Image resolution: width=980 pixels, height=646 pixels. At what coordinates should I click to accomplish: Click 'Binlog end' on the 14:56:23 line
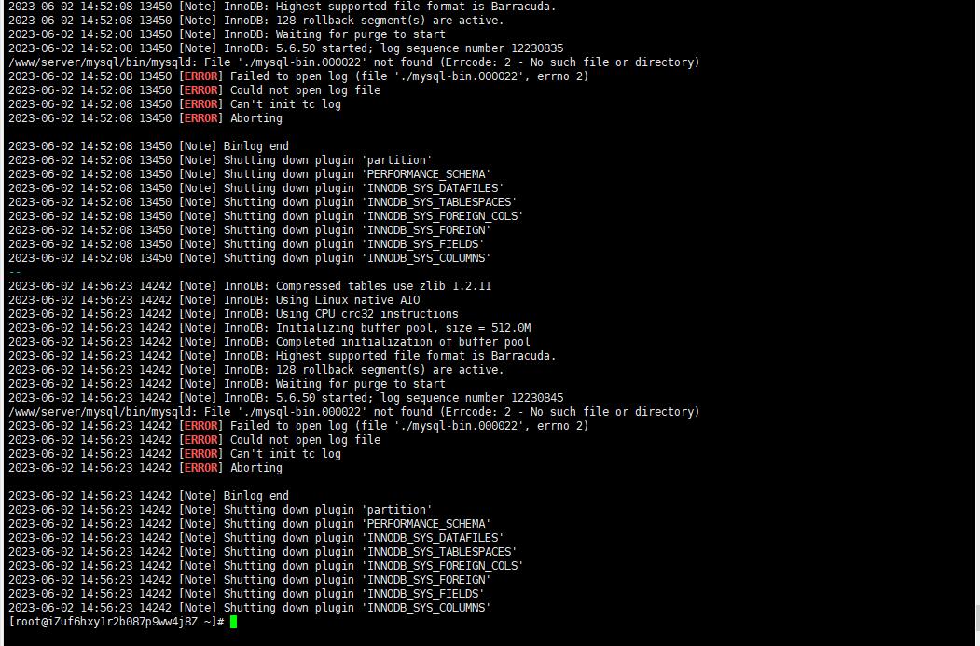(256, 496)
